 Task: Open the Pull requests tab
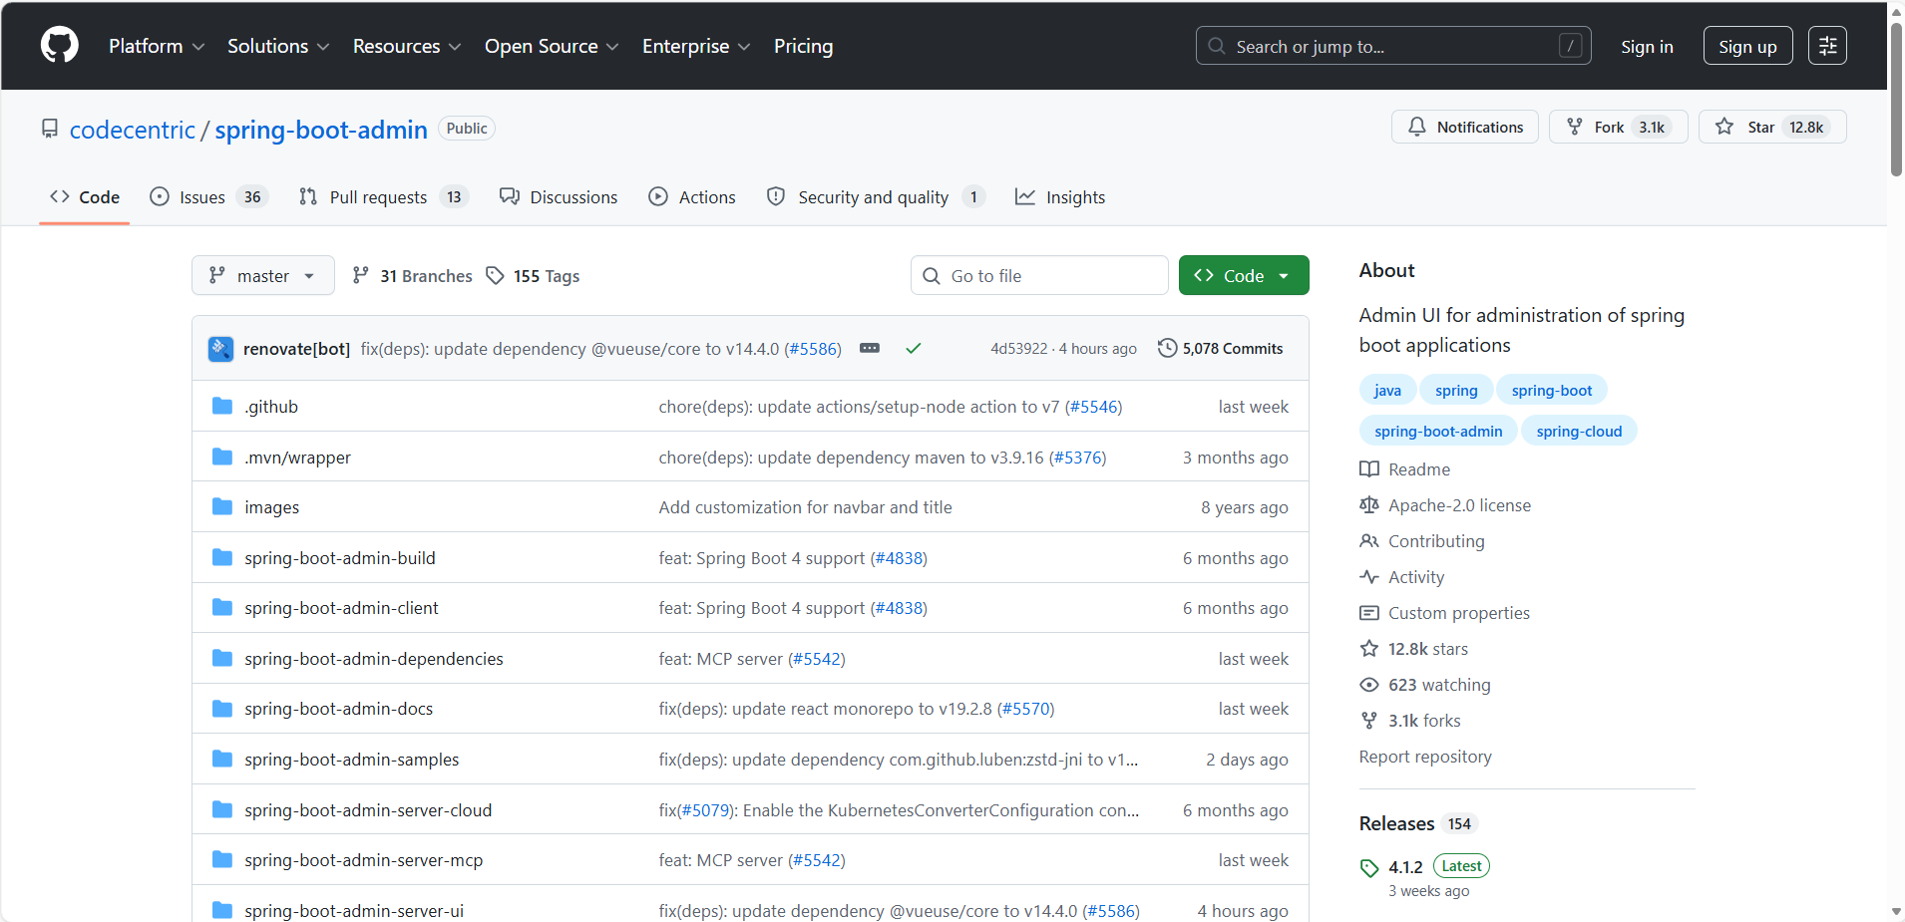point(383,196)
